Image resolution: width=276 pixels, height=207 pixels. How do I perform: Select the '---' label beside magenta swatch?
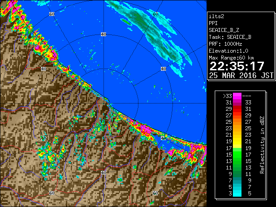tap(247, 96)
